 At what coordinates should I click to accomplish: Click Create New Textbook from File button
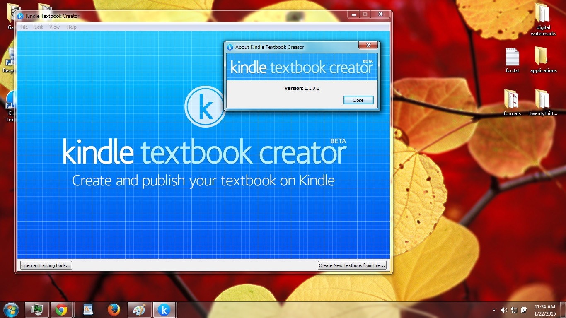(352, 265)
